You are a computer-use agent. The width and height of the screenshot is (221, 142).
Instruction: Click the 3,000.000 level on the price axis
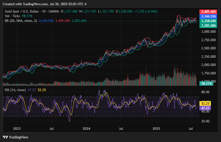209,32
